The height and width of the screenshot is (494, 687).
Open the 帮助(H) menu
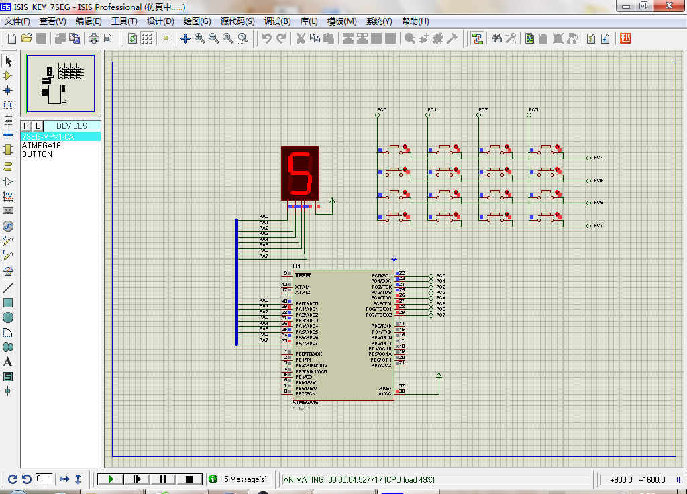[x=415, y=21]
